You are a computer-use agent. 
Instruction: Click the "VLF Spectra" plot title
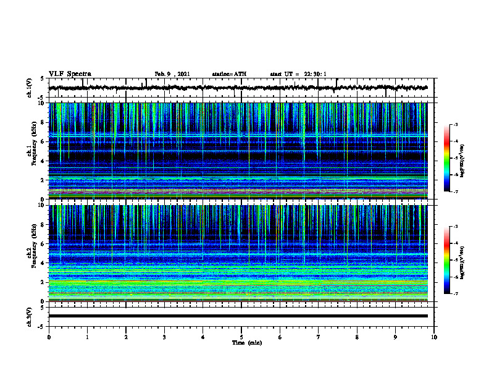tap(70, 73)
